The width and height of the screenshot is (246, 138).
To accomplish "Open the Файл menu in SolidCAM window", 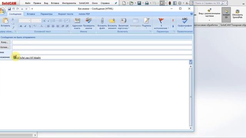I will 28,3.
